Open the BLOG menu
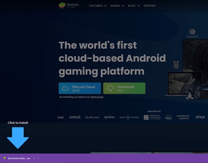 pos(132,6)
